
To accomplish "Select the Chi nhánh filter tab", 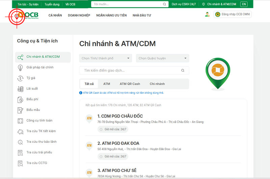I will click(x=157, y=84).
